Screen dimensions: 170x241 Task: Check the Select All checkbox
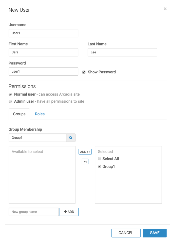point(100,159)
